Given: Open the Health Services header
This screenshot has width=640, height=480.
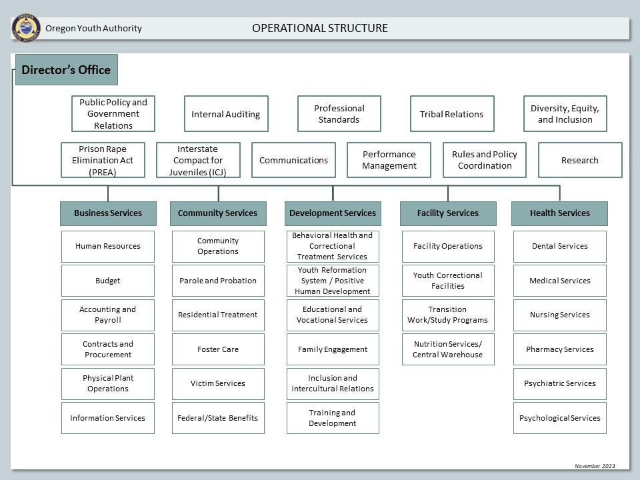Looking at the screenshot, I should click(559, 213).
